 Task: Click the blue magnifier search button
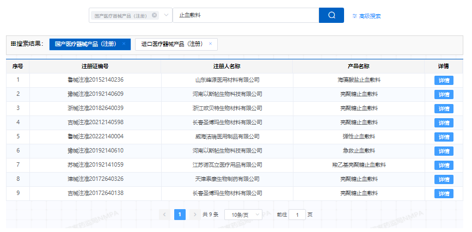331,15
